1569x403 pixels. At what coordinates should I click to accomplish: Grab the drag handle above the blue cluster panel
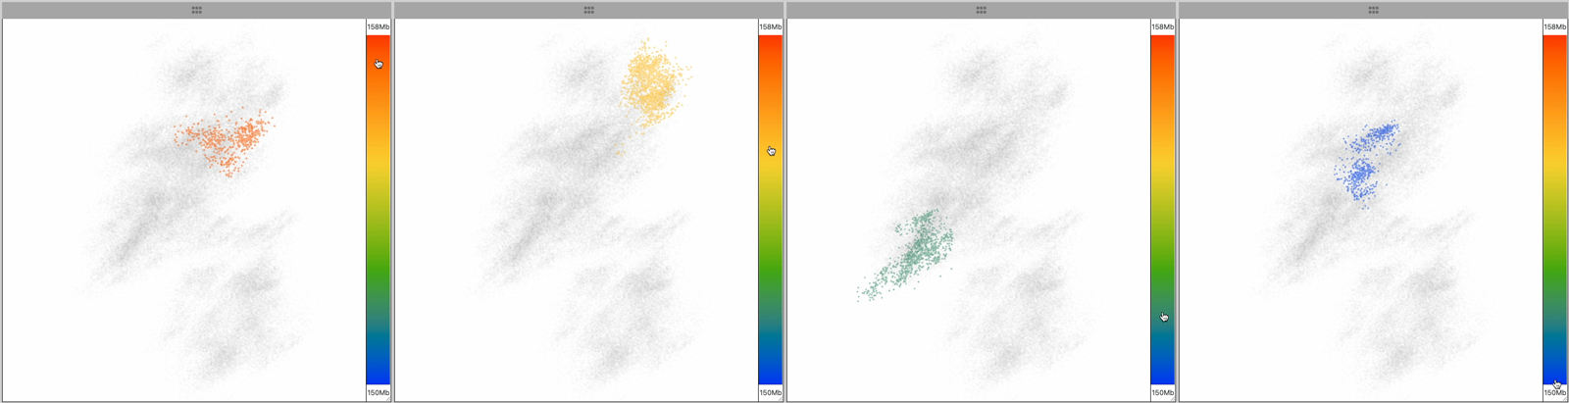(1373, 10)
